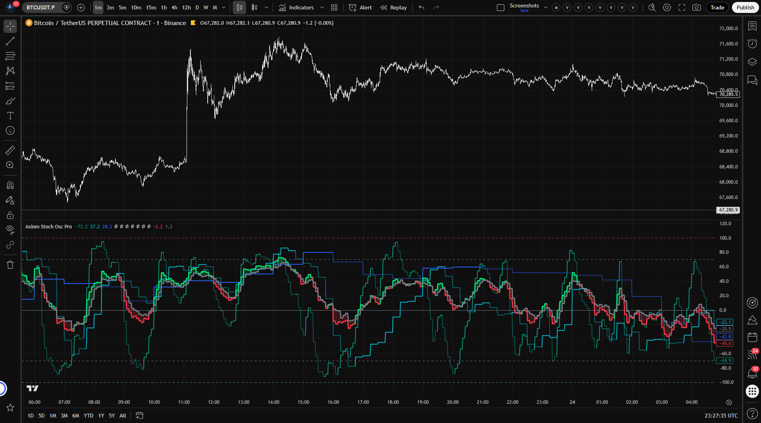Select the Text annotation tool
The image size is (761, 423).
tap(10, 116)
